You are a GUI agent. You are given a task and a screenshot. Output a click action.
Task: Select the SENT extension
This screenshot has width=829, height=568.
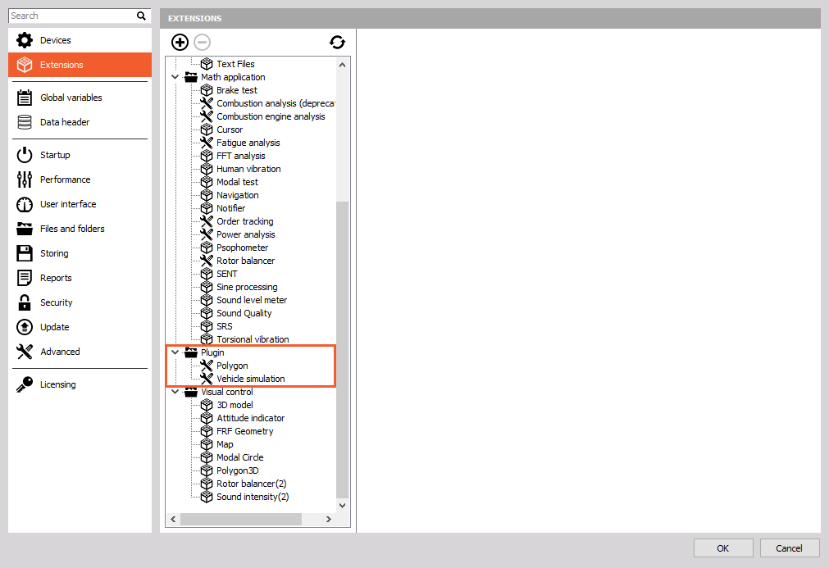click(x=227, y=274)
